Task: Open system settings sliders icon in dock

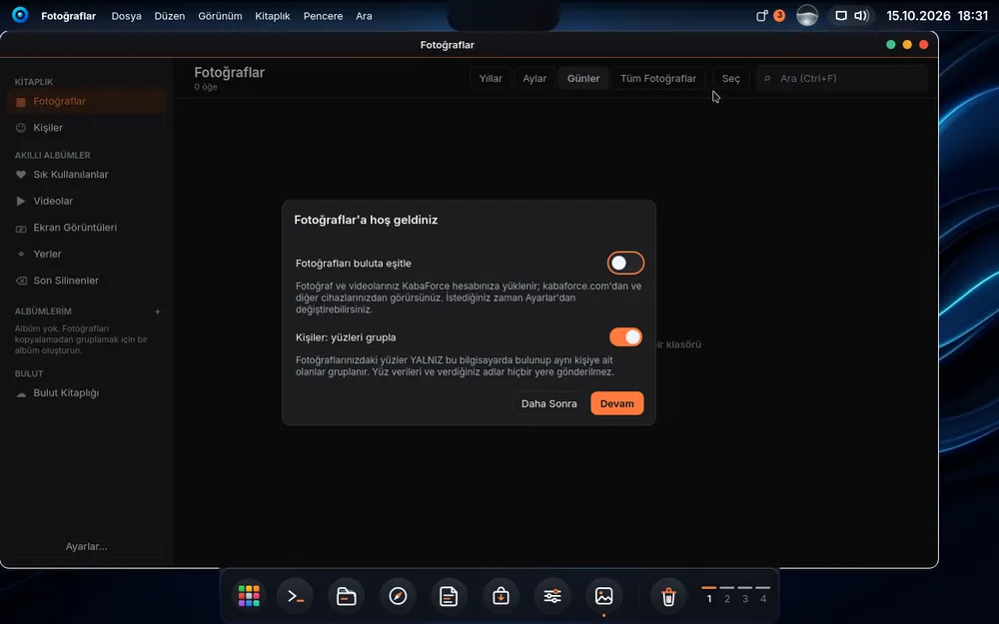Action: (x=552, y=596)
